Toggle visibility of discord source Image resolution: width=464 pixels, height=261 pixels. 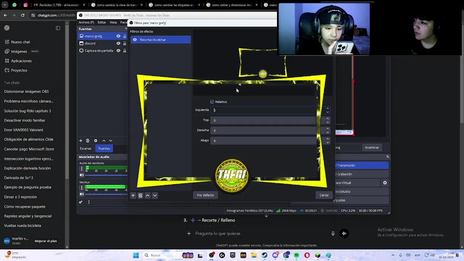click(x=118, y=43)
